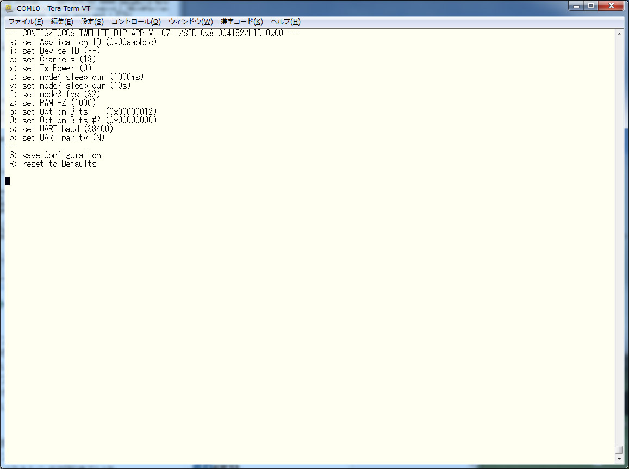The image size is (629, 469).
Task: Click the 'S: save Configuration' line
Action: (x=55, y=155)
